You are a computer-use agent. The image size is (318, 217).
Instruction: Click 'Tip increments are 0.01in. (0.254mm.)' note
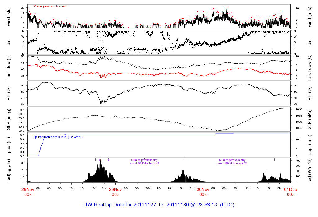click(57, 137)
